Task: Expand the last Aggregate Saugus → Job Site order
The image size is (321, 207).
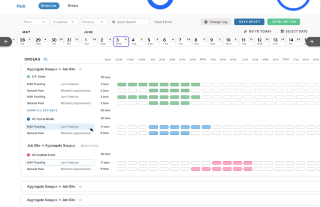Action: (x=80, y=200)
